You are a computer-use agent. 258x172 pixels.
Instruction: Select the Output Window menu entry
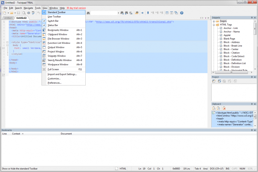click(x=64, y=47)
